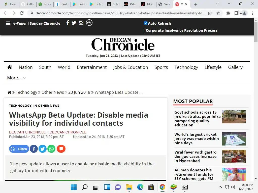Share article on Facebook via the round icon
Image resolution: width=258 pixels, height=193 pixels.
[34, 149]
